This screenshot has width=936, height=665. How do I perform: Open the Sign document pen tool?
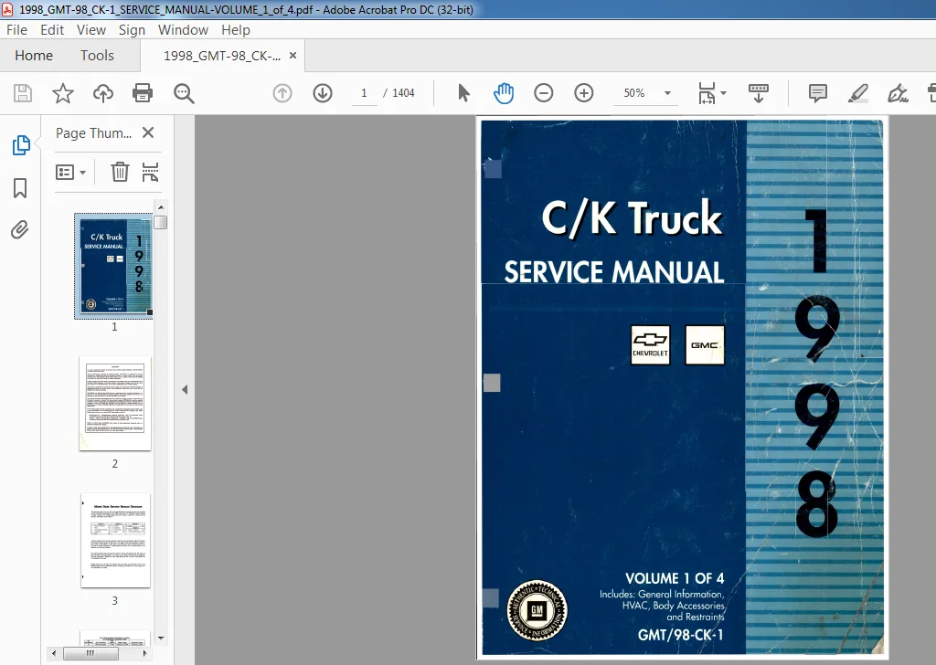click(898, 93)
